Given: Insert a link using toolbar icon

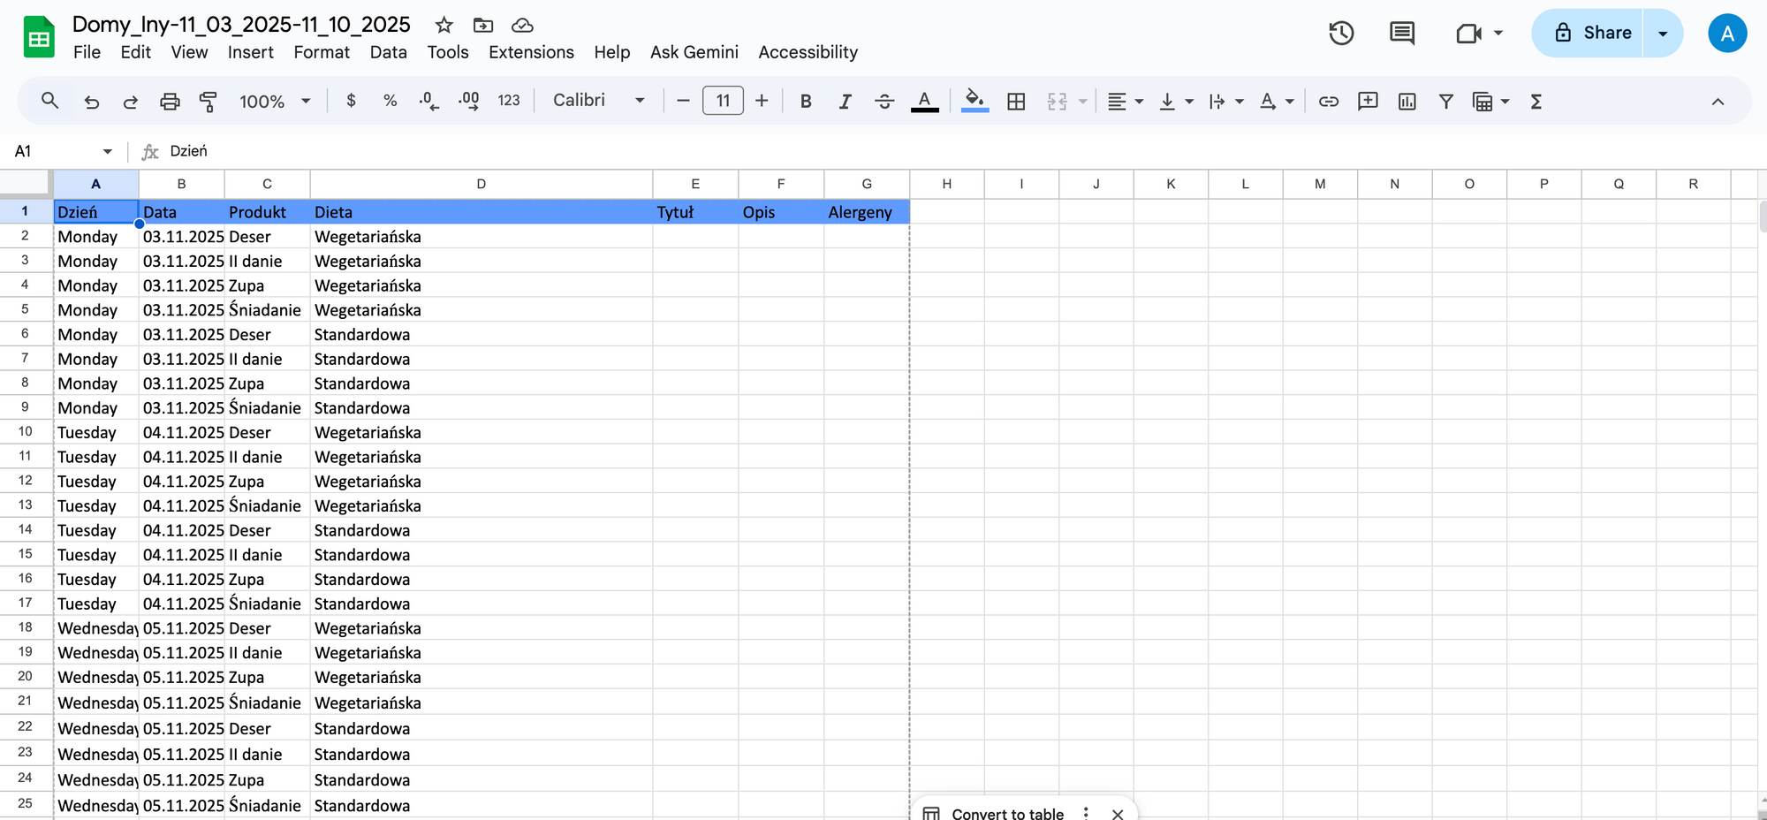Looking at the screenshot, I should (x=1328, y=102).
